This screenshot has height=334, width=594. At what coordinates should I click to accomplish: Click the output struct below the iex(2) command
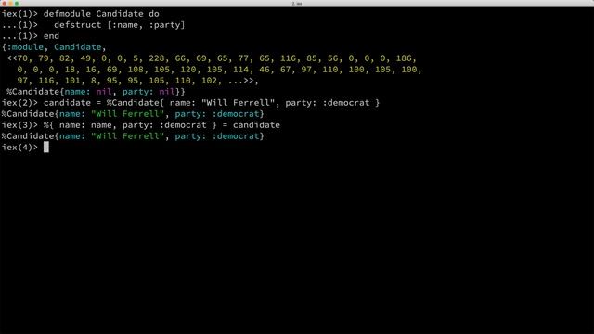[133, 114]
